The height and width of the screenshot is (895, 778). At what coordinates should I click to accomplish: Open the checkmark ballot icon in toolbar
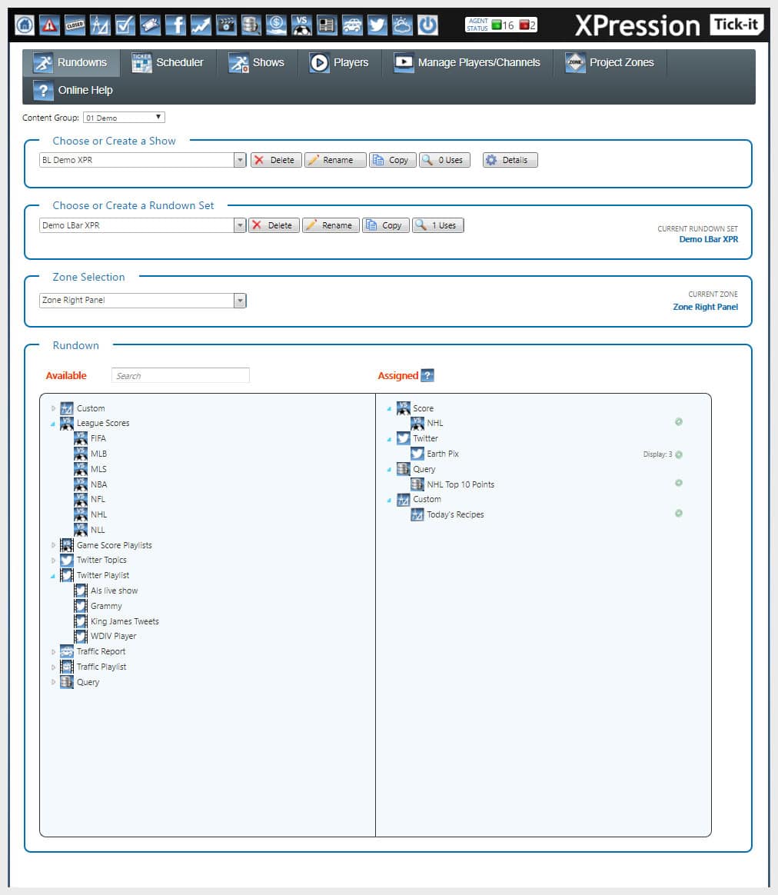125,25
